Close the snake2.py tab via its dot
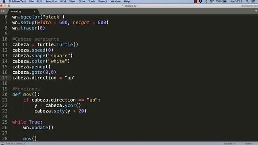 click(35, 12)
